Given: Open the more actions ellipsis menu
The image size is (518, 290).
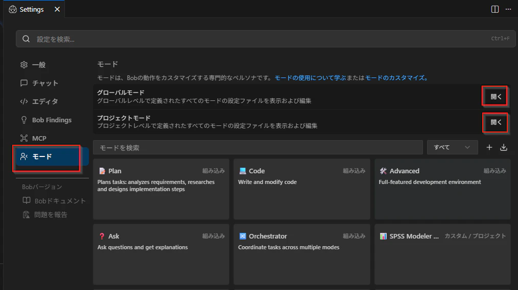Looking at the screenshot, I should (508, 9).
